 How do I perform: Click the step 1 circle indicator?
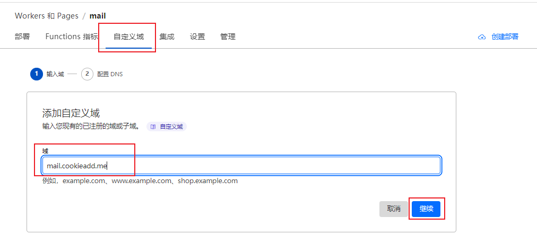click(x=37, y=74)
